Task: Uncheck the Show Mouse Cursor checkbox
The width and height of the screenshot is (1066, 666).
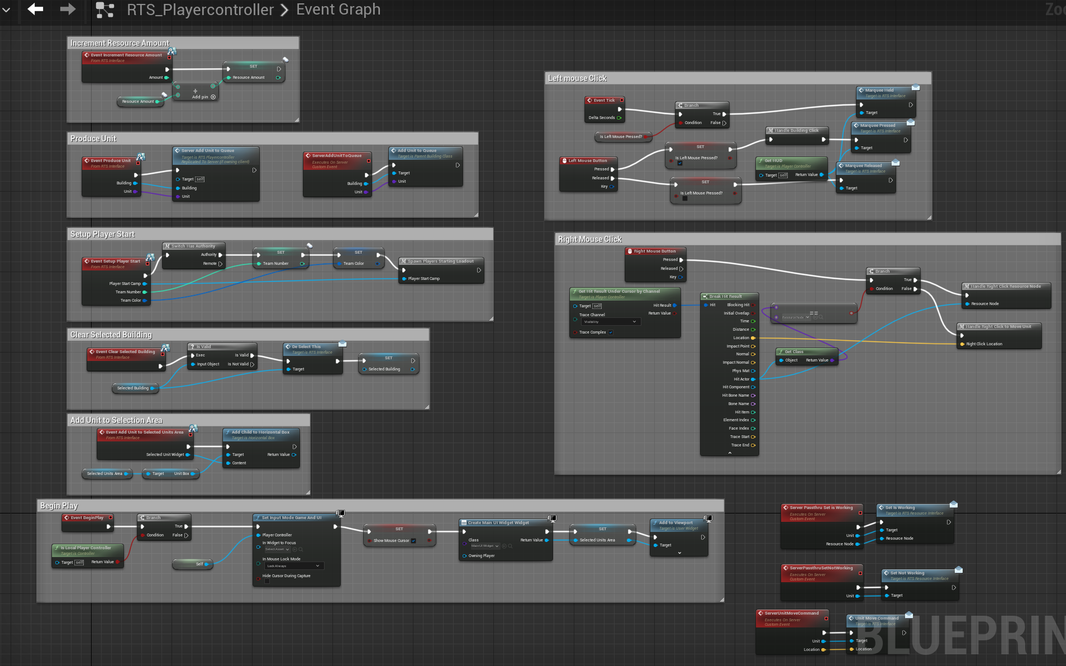Action: click(x=413, y=540)
